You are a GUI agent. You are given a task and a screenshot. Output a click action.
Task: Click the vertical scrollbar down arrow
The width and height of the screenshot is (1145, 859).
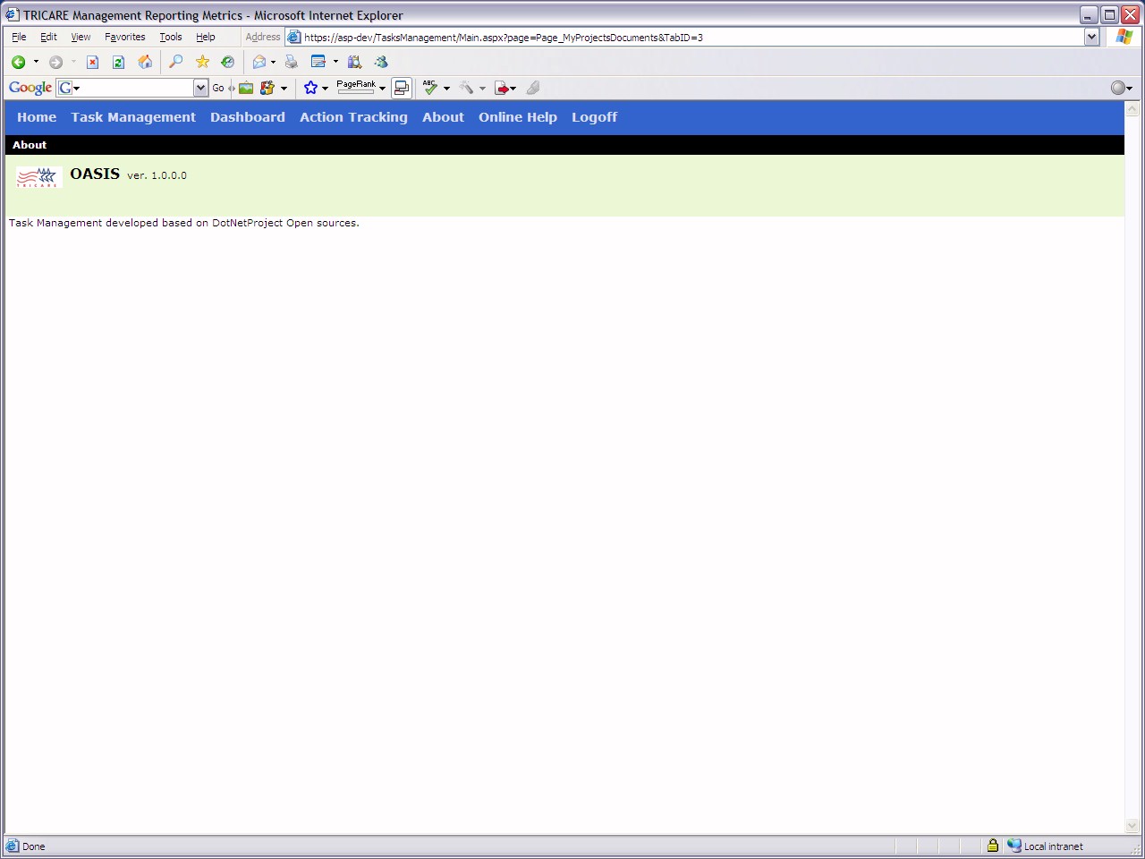[x=1132, y=825]
